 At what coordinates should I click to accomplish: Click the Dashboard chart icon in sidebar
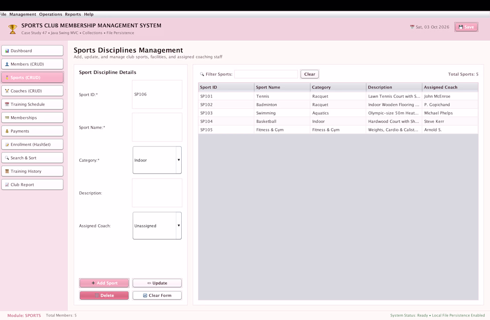tap(7, 51)
